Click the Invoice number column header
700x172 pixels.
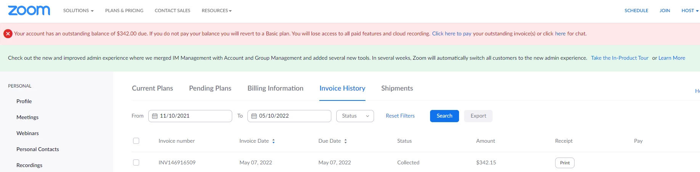tap(177, 141)
